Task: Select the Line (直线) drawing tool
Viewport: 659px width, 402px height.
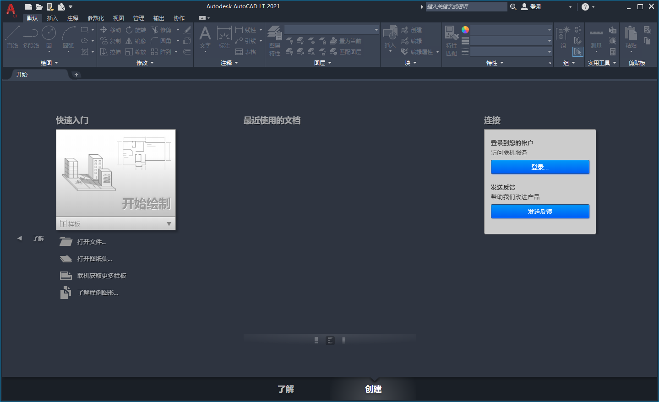Action: coord(11,36)
